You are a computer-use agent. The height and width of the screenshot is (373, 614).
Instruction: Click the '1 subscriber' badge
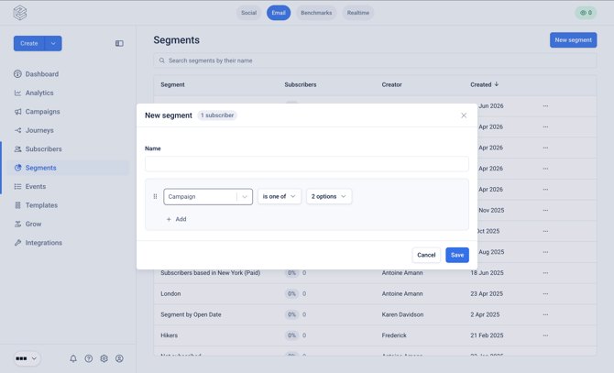tap(217, 115)
